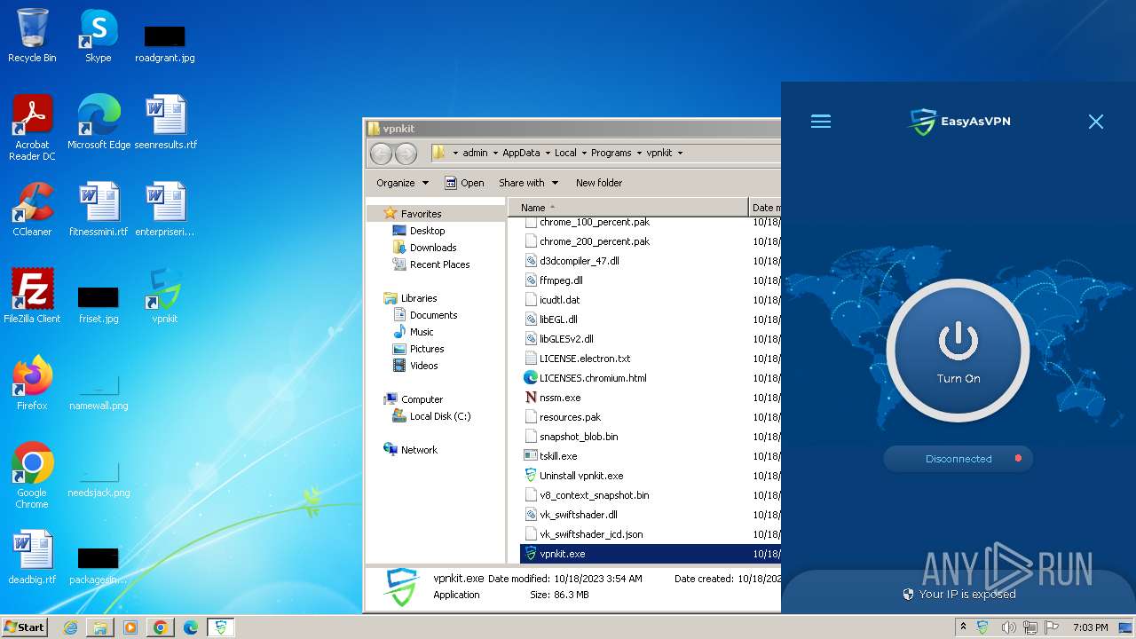Select the friset.jpg desktop file
Screen dimensions: 1136x639
[x=99, y=304]
